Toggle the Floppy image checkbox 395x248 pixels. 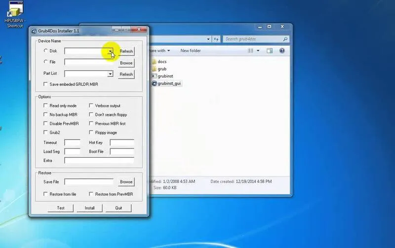click(91, 132)
